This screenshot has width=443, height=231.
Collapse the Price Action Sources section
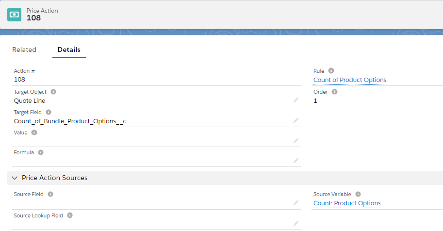click(x=14, y=178)
